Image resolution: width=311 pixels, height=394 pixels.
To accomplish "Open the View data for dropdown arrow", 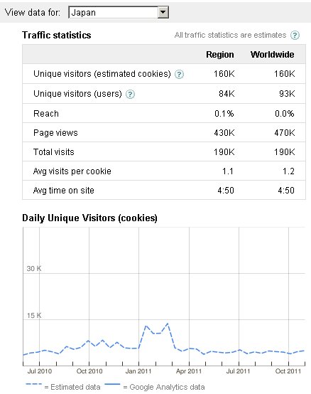I will (x=163, y=12).
